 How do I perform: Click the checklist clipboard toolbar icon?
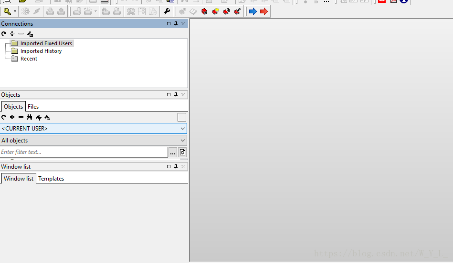click(142, 11)
